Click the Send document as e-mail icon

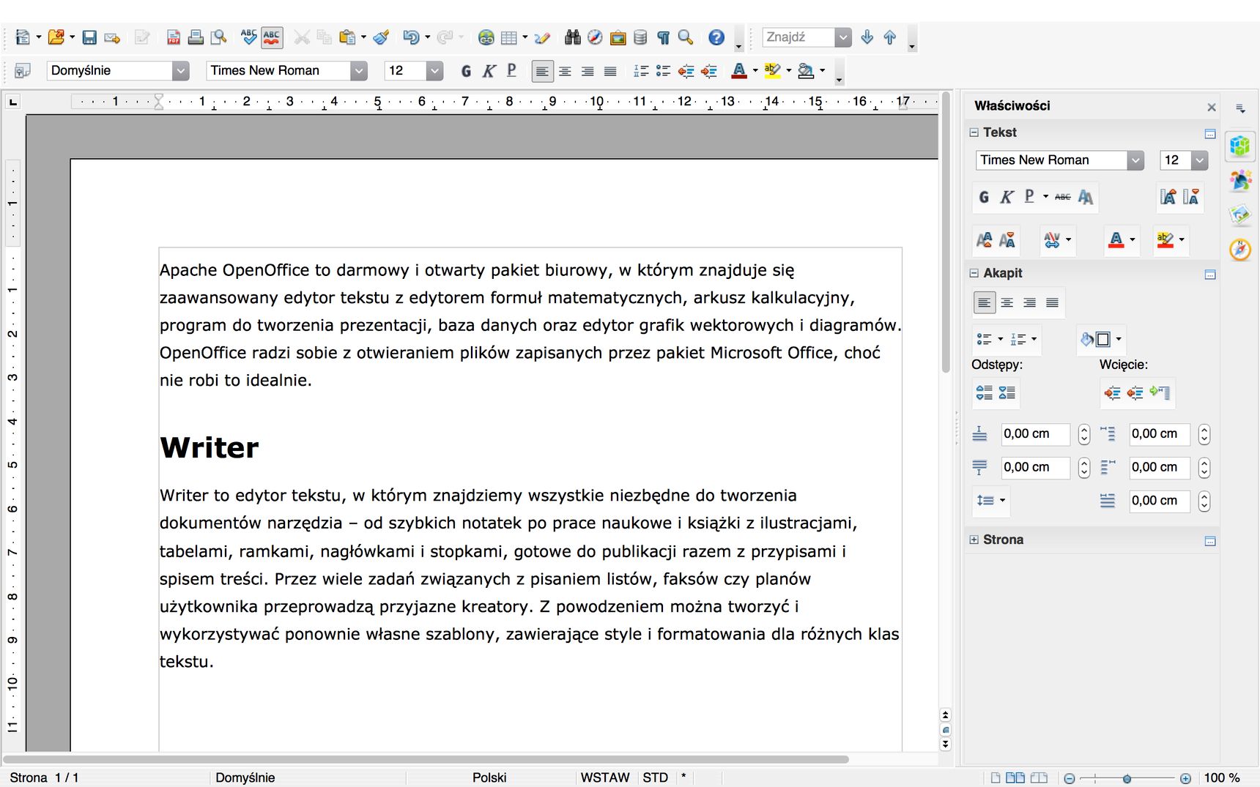point(112,37)
